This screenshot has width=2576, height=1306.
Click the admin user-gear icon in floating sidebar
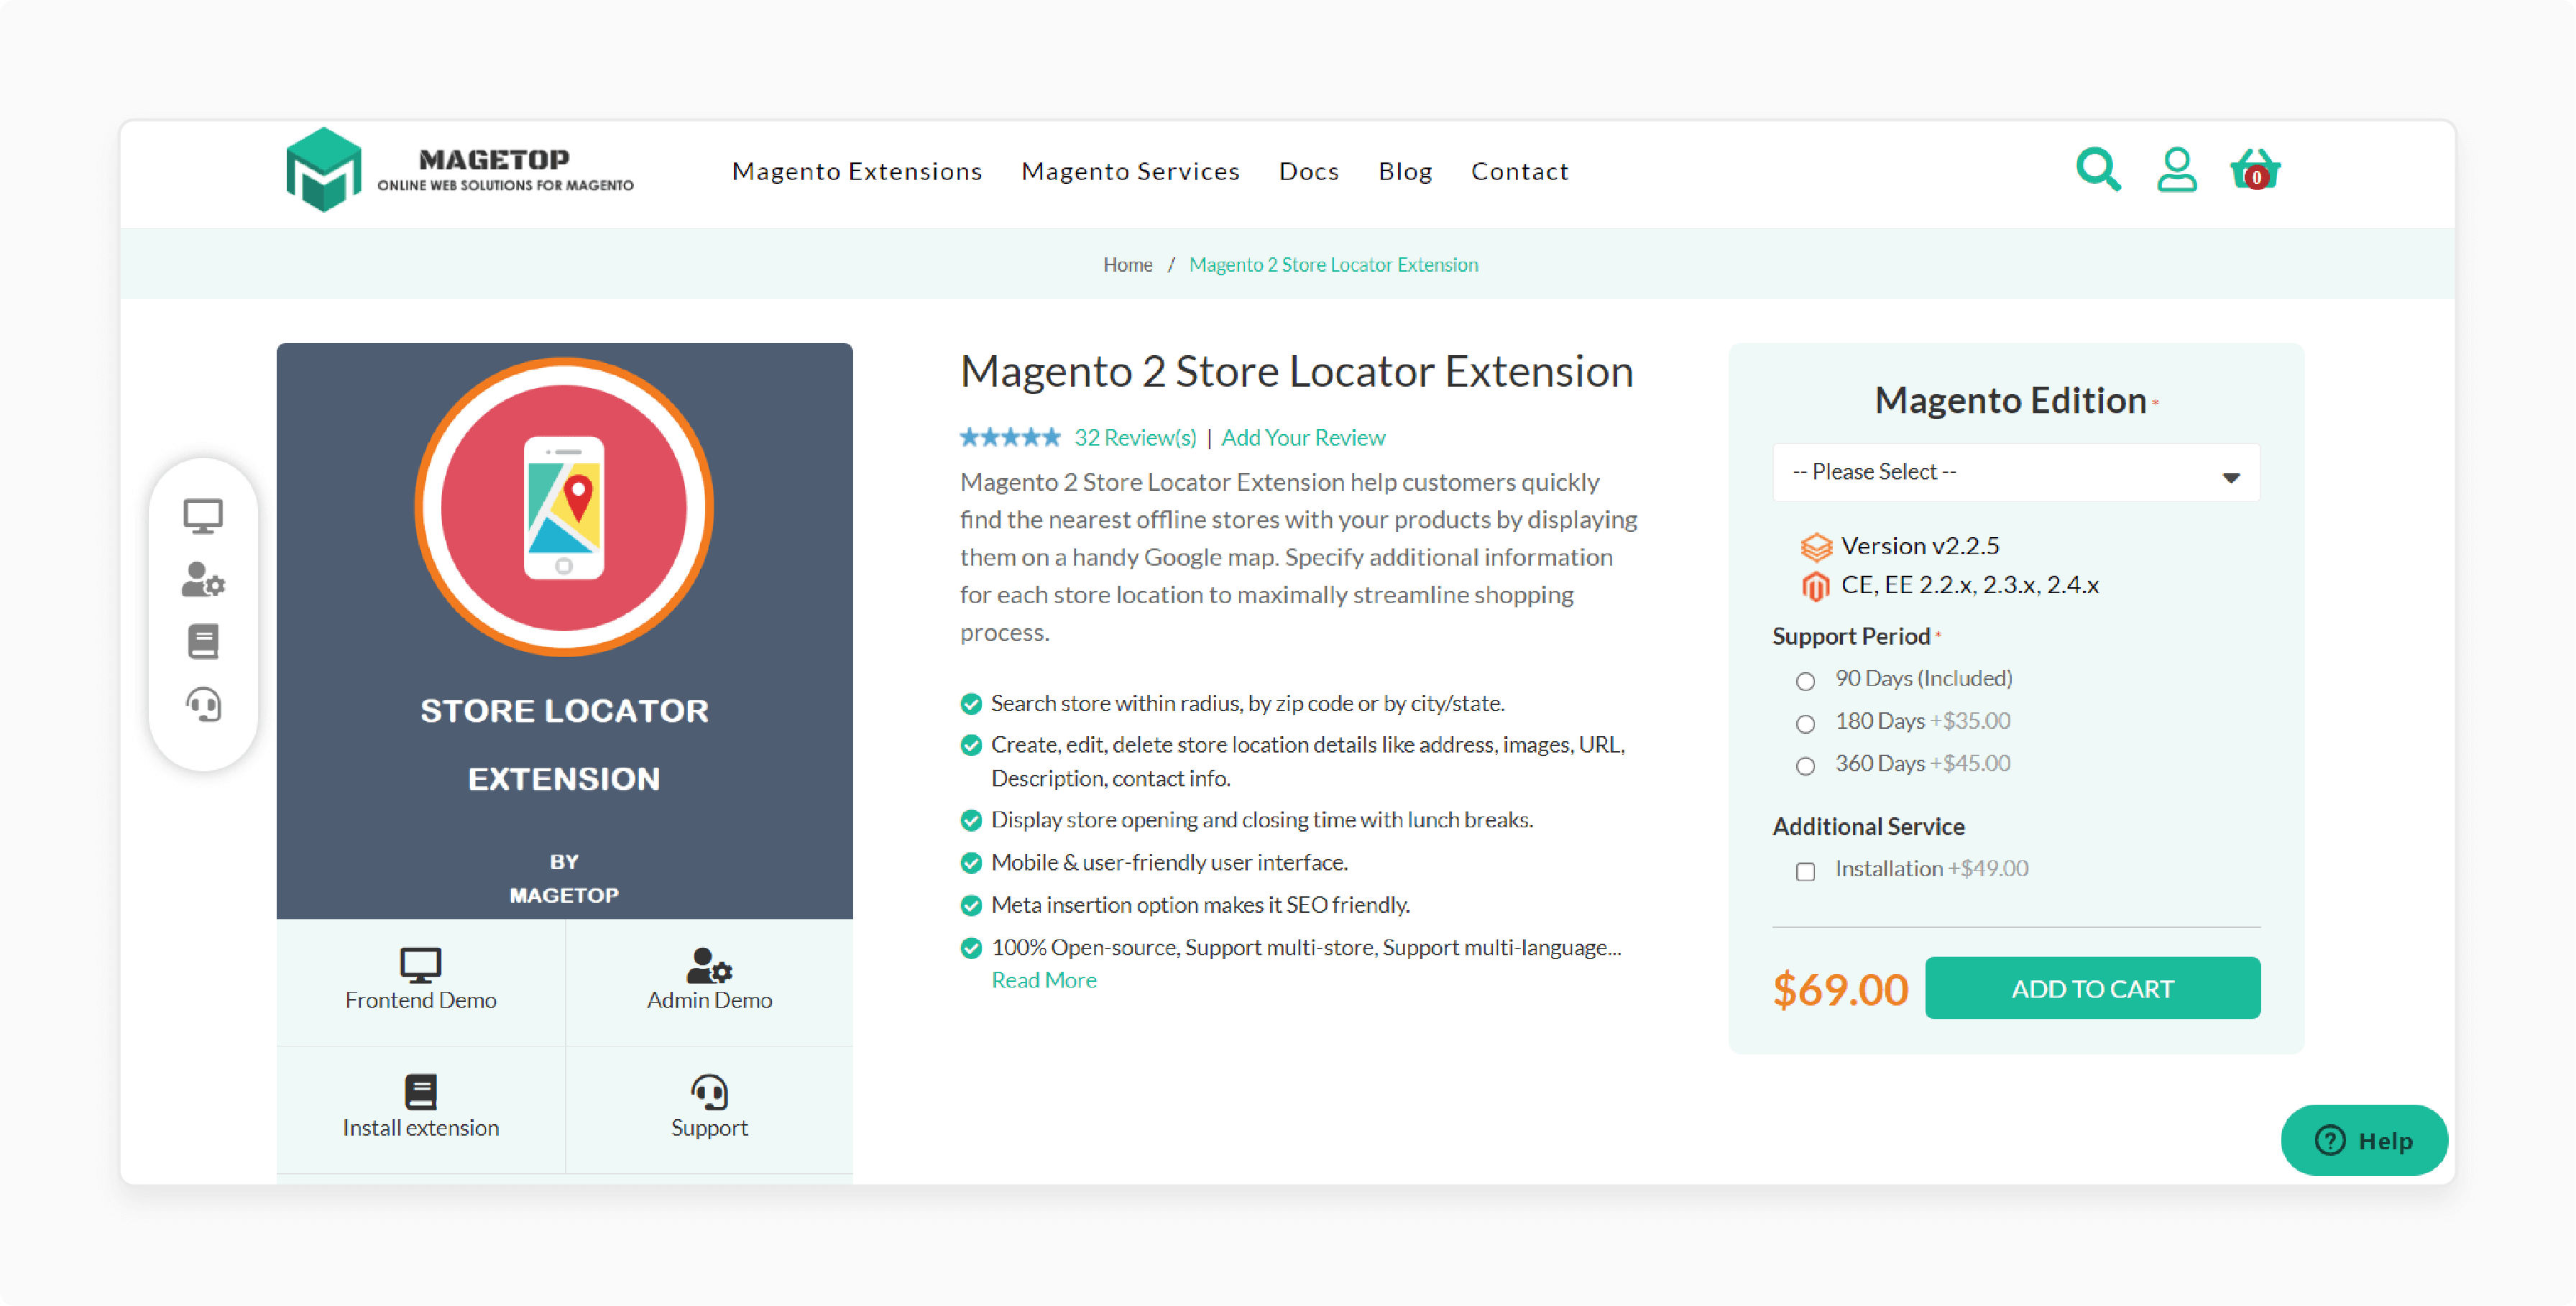(203, 579)
